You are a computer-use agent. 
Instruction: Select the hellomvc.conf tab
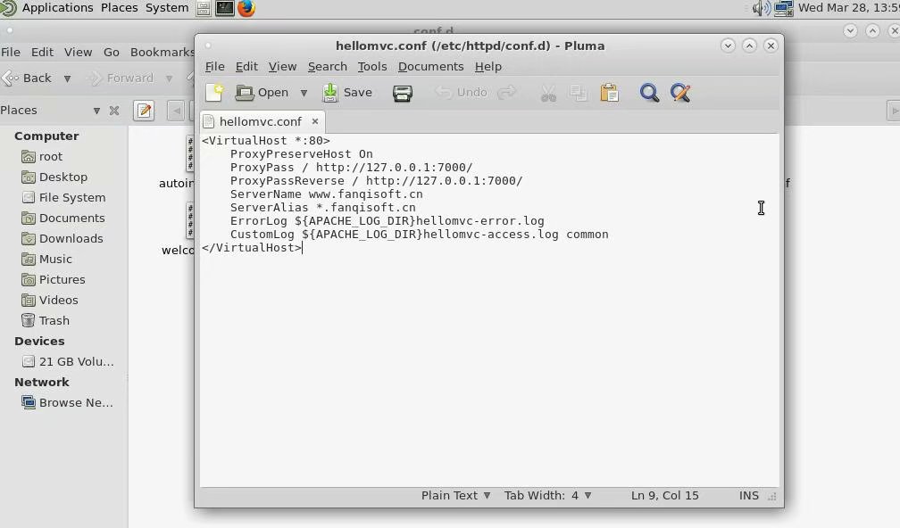pos(260,121)
